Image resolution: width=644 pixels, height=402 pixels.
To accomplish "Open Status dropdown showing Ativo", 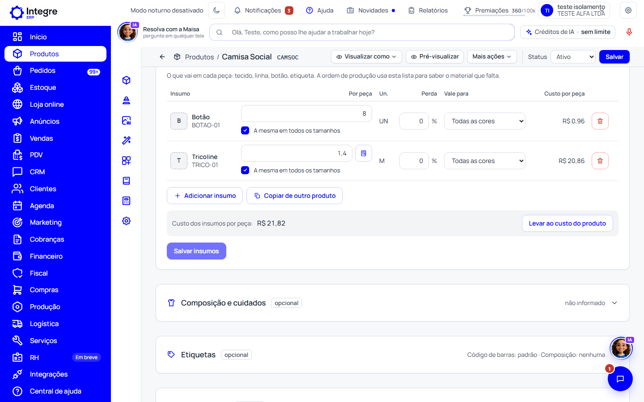I will (573, 57).
